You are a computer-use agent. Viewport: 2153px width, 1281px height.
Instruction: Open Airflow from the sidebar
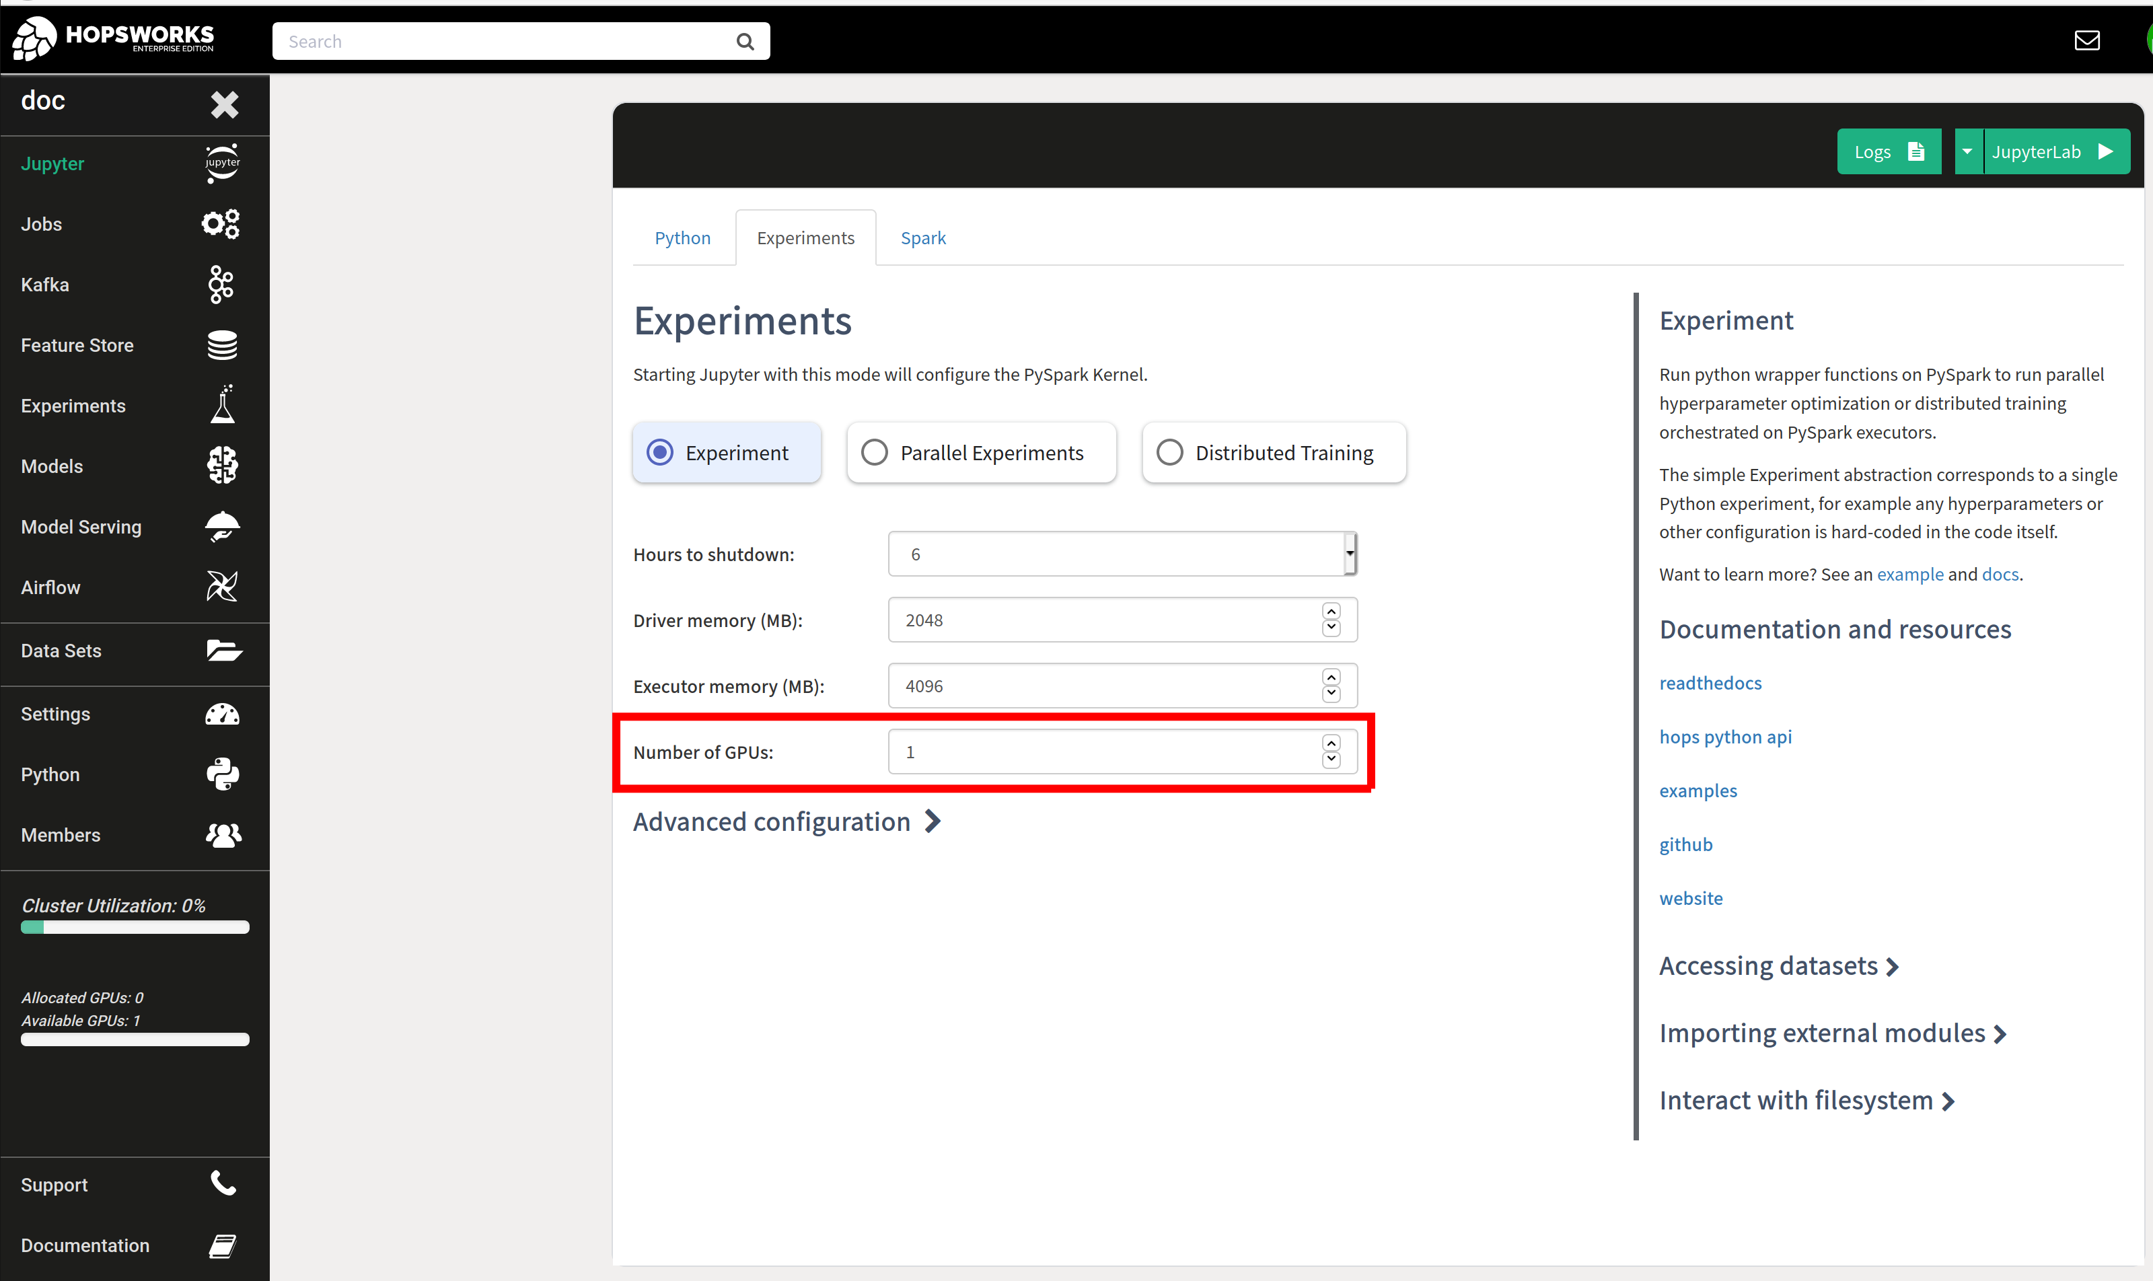coord(50,588)
